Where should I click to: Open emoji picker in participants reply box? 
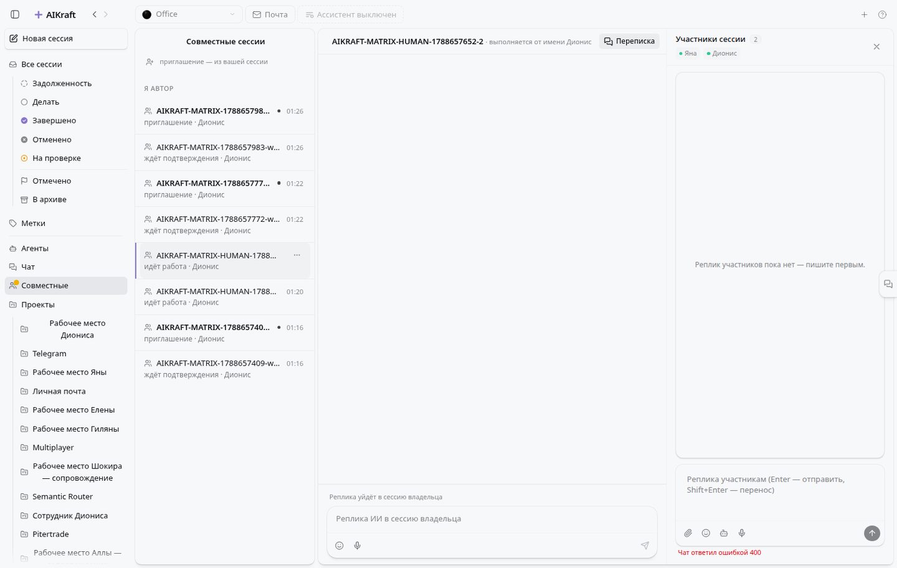(706, 533)
